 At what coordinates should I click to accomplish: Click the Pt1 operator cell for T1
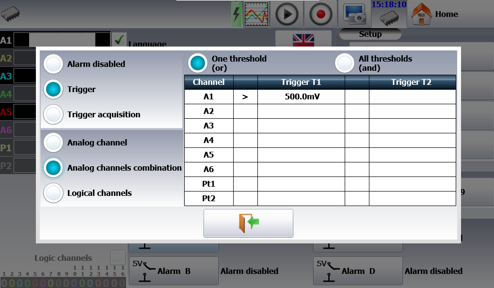click(x=245, y=184)
